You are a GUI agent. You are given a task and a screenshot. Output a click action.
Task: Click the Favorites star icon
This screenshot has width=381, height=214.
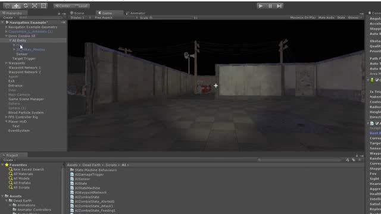click(7, 165)
